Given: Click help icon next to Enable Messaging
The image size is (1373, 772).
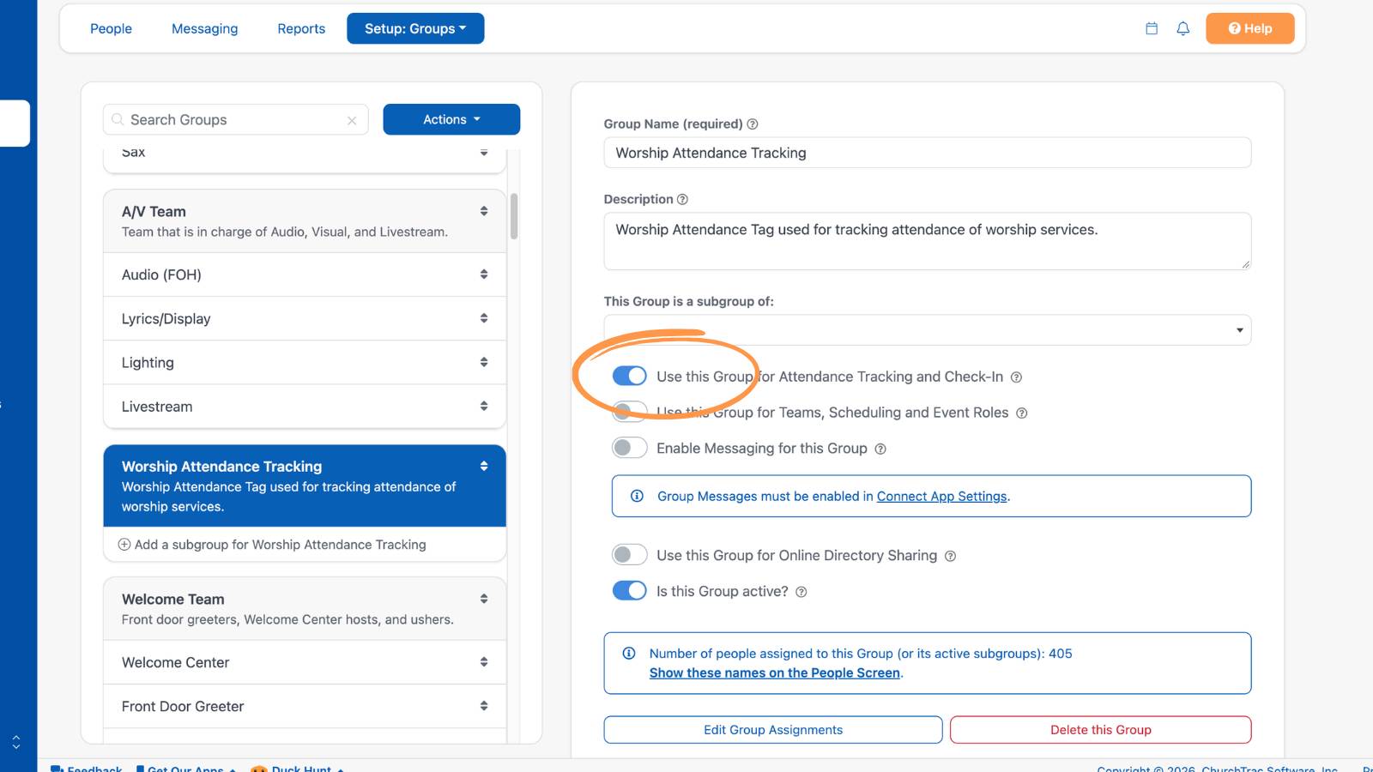Looking at the screenshot, I should (x=880, y=449).
